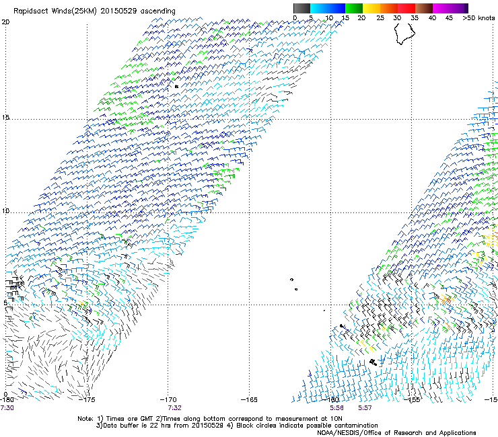Click the '10' latitude axis label

(5, 210)
